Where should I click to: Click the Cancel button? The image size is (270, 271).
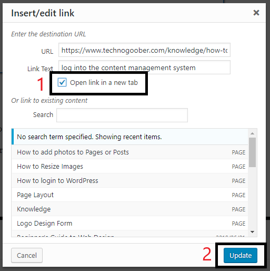click(x=27, y=255)
